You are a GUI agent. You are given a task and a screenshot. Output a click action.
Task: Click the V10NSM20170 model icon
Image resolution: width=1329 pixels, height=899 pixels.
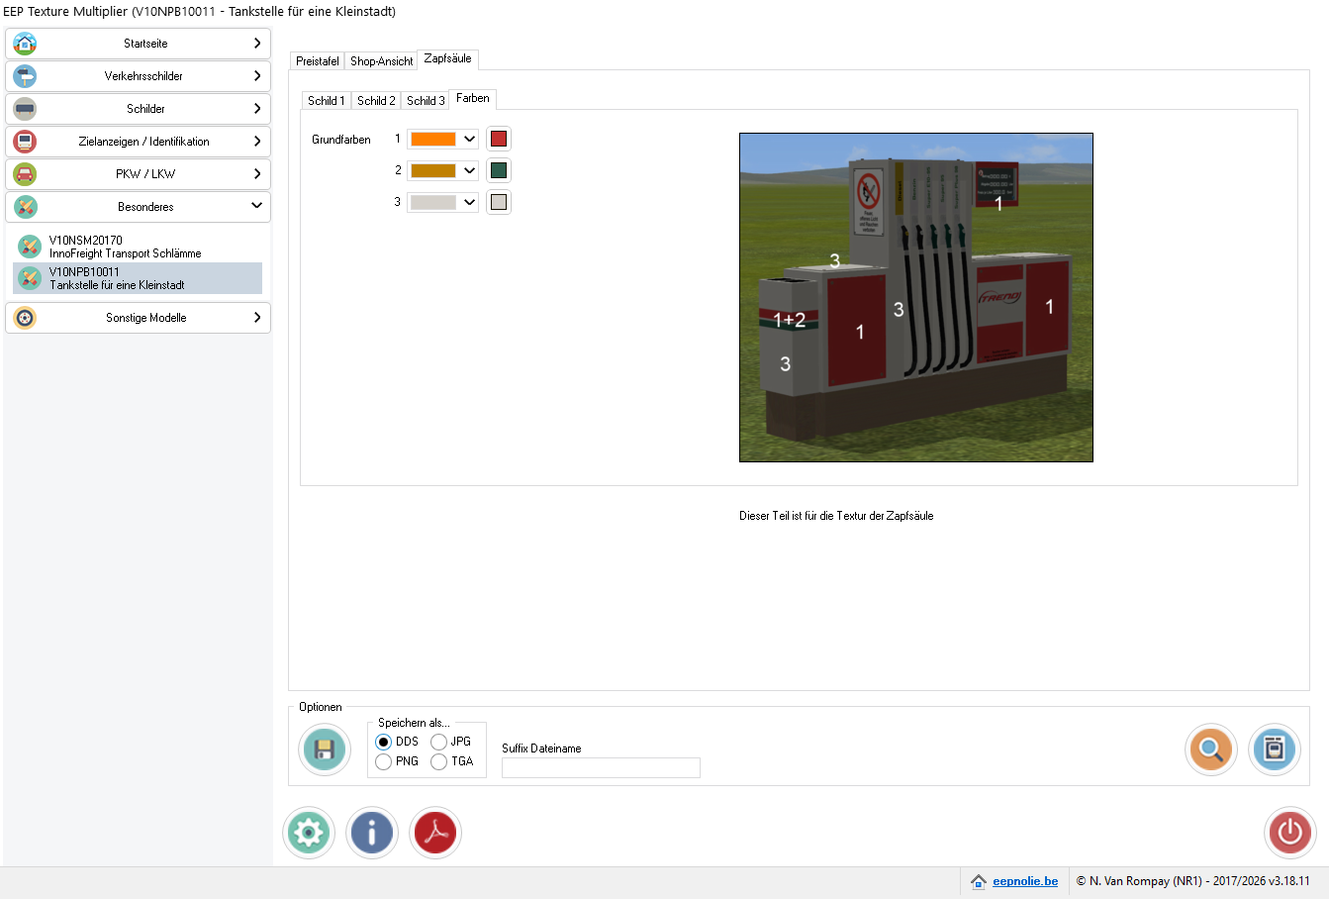pyautogui.click(x=30, y=247)
